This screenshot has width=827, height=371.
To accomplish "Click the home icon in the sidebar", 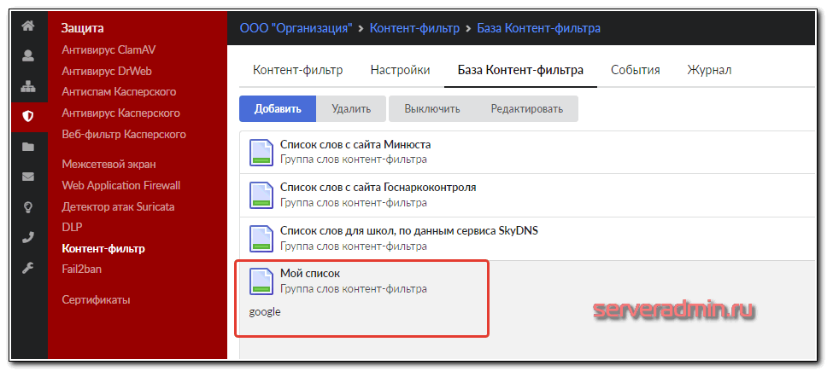I will 28,26.
